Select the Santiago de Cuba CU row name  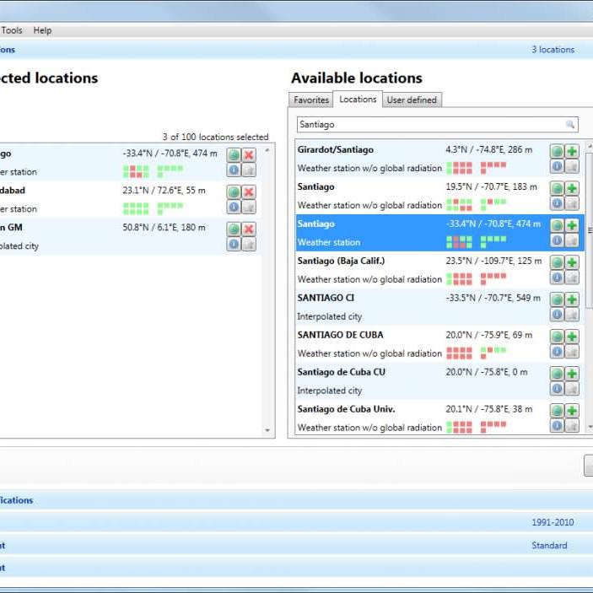[341, 372]
